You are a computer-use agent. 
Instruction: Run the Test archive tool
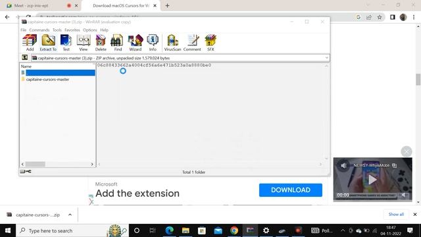pyautogui.click(x=66, y=43)
